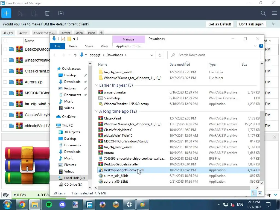Close FDM bottom details panel

(275, 137)
